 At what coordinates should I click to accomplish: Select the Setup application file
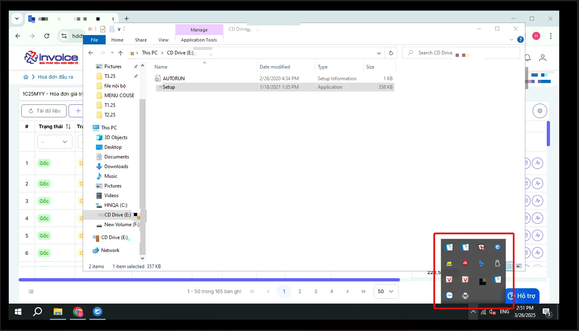point(275,87)
